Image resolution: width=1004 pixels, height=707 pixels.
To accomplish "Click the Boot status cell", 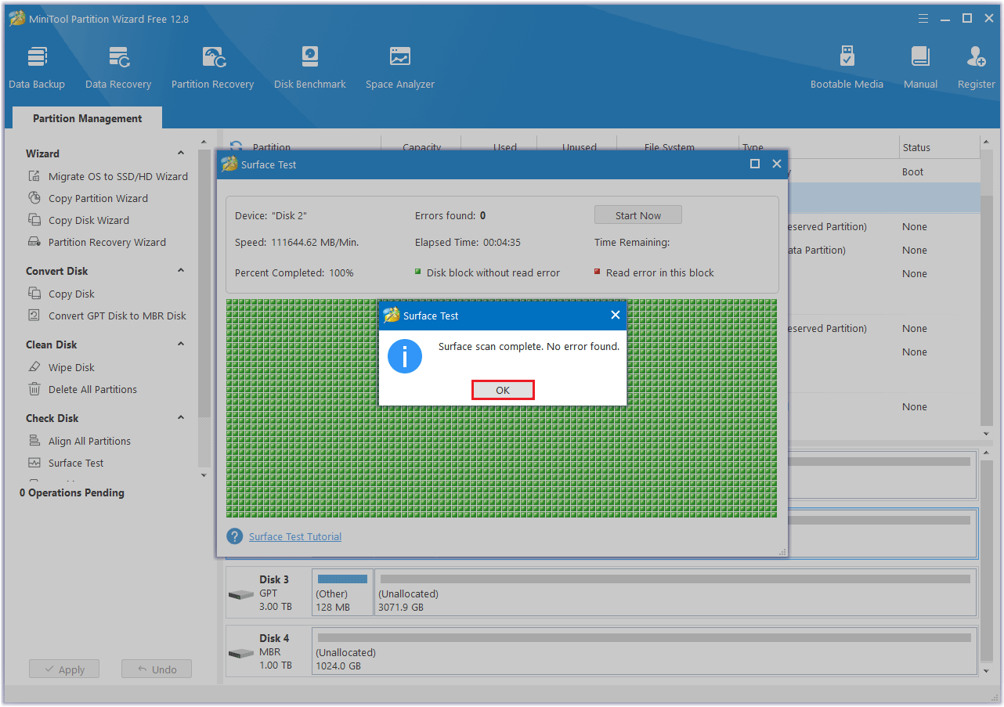I will pos(912,171).
